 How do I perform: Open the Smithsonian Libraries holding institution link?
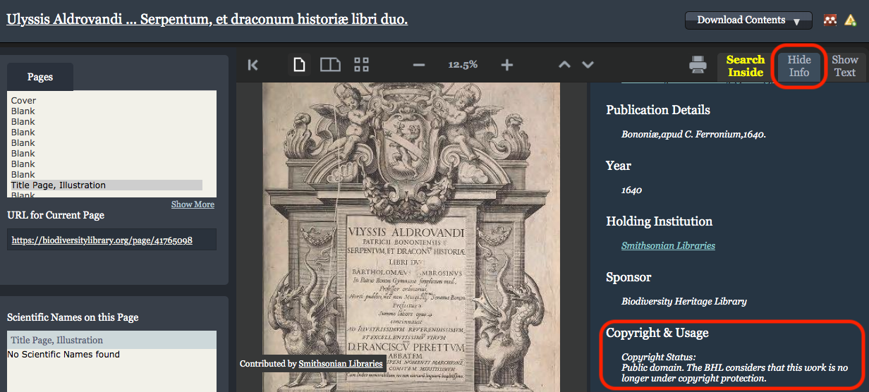668,246
